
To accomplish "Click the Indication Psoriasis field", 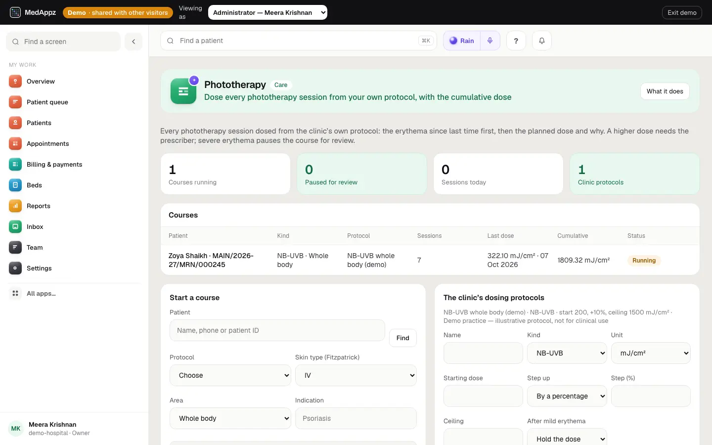I will [356, 418].
